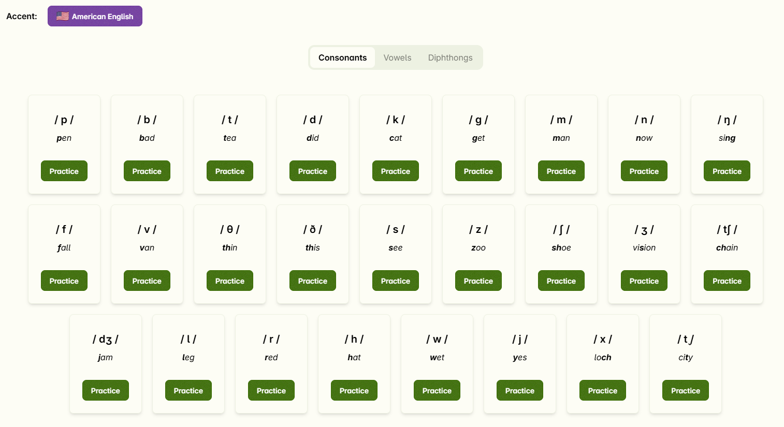Practice the /g/ sound in get
The image size is (784, 427).
[x=478, y=171]
